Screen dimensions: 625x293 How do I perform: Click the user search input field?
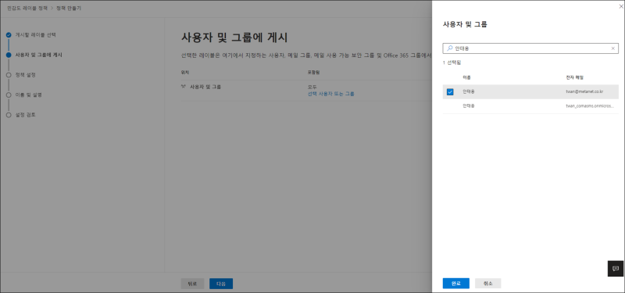[530, 48]
